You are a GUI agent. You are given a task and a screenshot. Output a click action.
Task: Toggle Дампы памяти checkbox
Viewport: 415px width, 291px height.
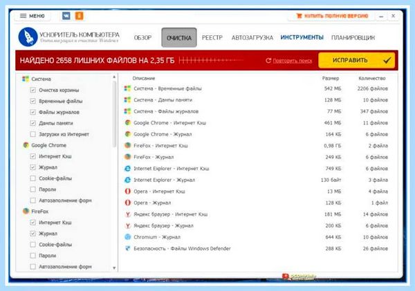tap(33, 123)
